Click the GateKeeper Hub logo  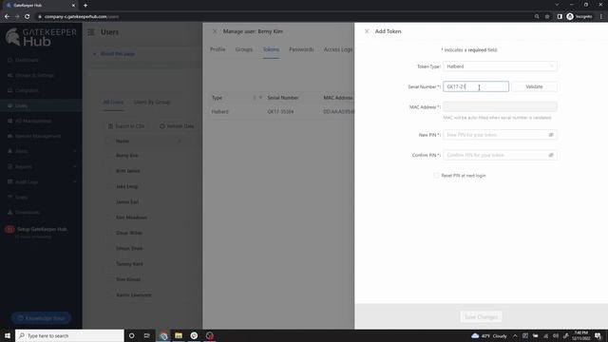point(41,37)
